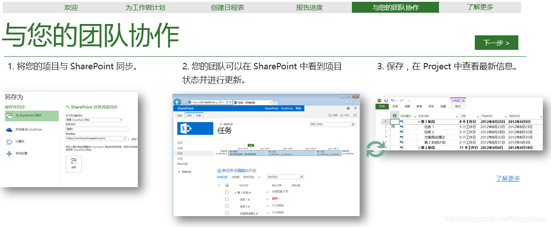
Task: Click the task mode icon in row 1
Action: point(402,121)
